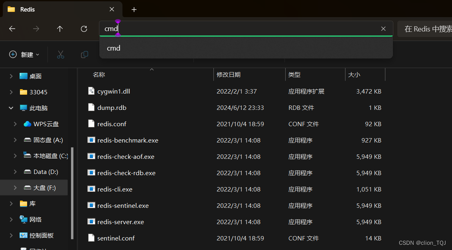This screenshot has height=250, width=452.
Task: Open 33045 folder in sidebar
Action: pyautogui.click(x=34, y=92)
